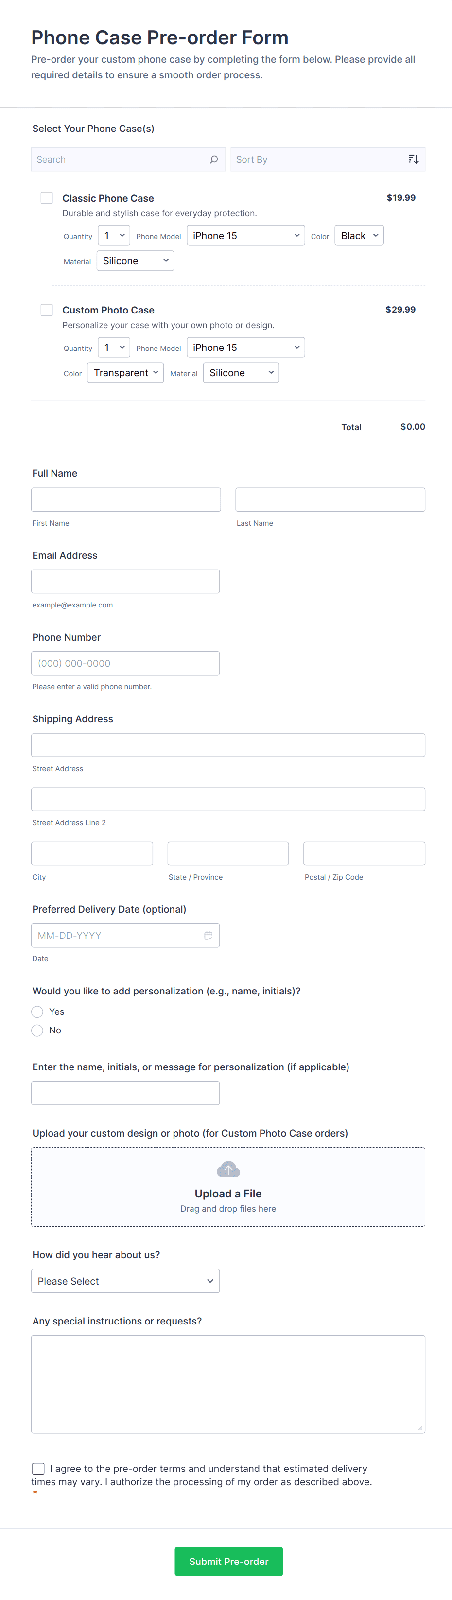Click the calendar icon in date field
The image size is (452, 1600).
(x=209, y=936)
